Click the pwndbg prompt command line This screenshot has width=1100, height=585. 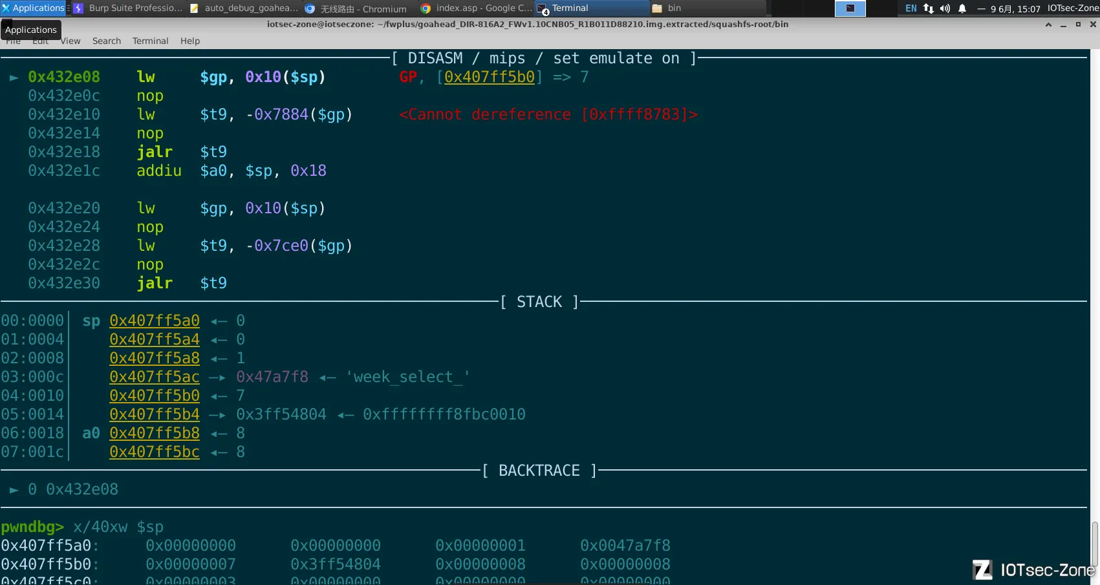click(x=82, y=527)
